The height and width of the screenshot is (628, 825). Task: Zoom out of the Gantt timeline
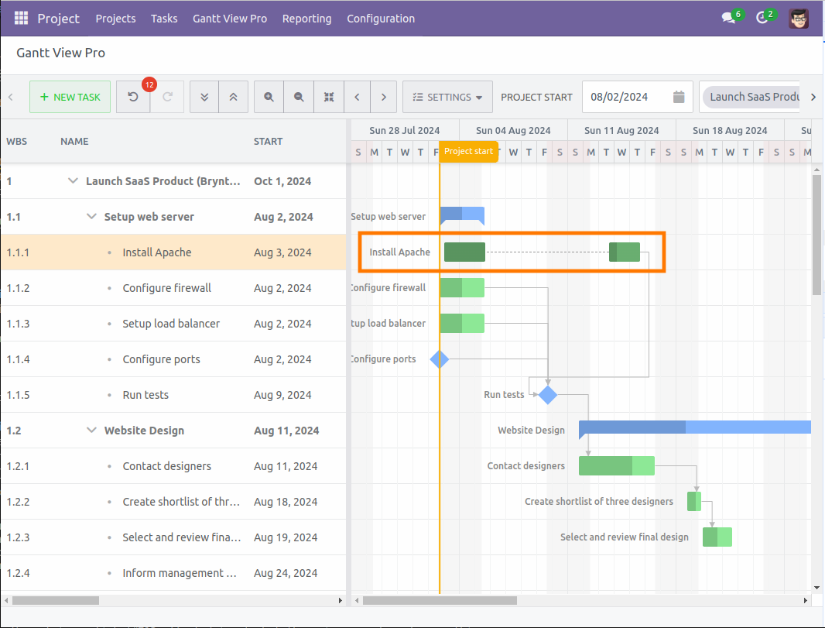tap(299, 97)
